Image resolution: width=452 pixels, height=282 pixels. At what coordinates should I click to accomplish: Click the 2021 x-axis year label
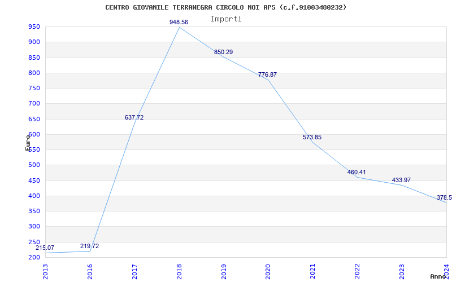[313, 272]
